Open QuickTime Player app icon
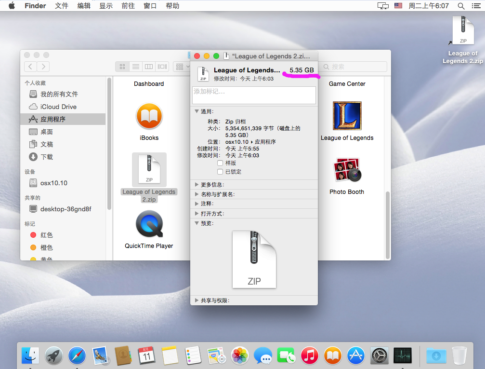Viewport: 485px width, 369px height. coord(149,224)
